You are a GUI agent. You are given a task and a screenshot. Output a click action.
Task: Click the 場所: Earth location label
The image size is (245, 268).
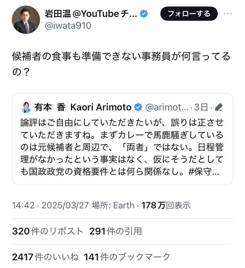point(113,205)
